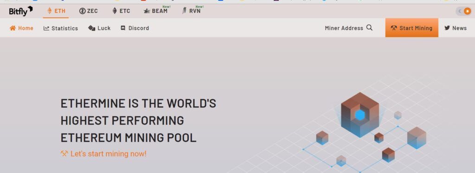Switch to the ZEC coin tab
The image size is (475, 173).
(89, 11)
